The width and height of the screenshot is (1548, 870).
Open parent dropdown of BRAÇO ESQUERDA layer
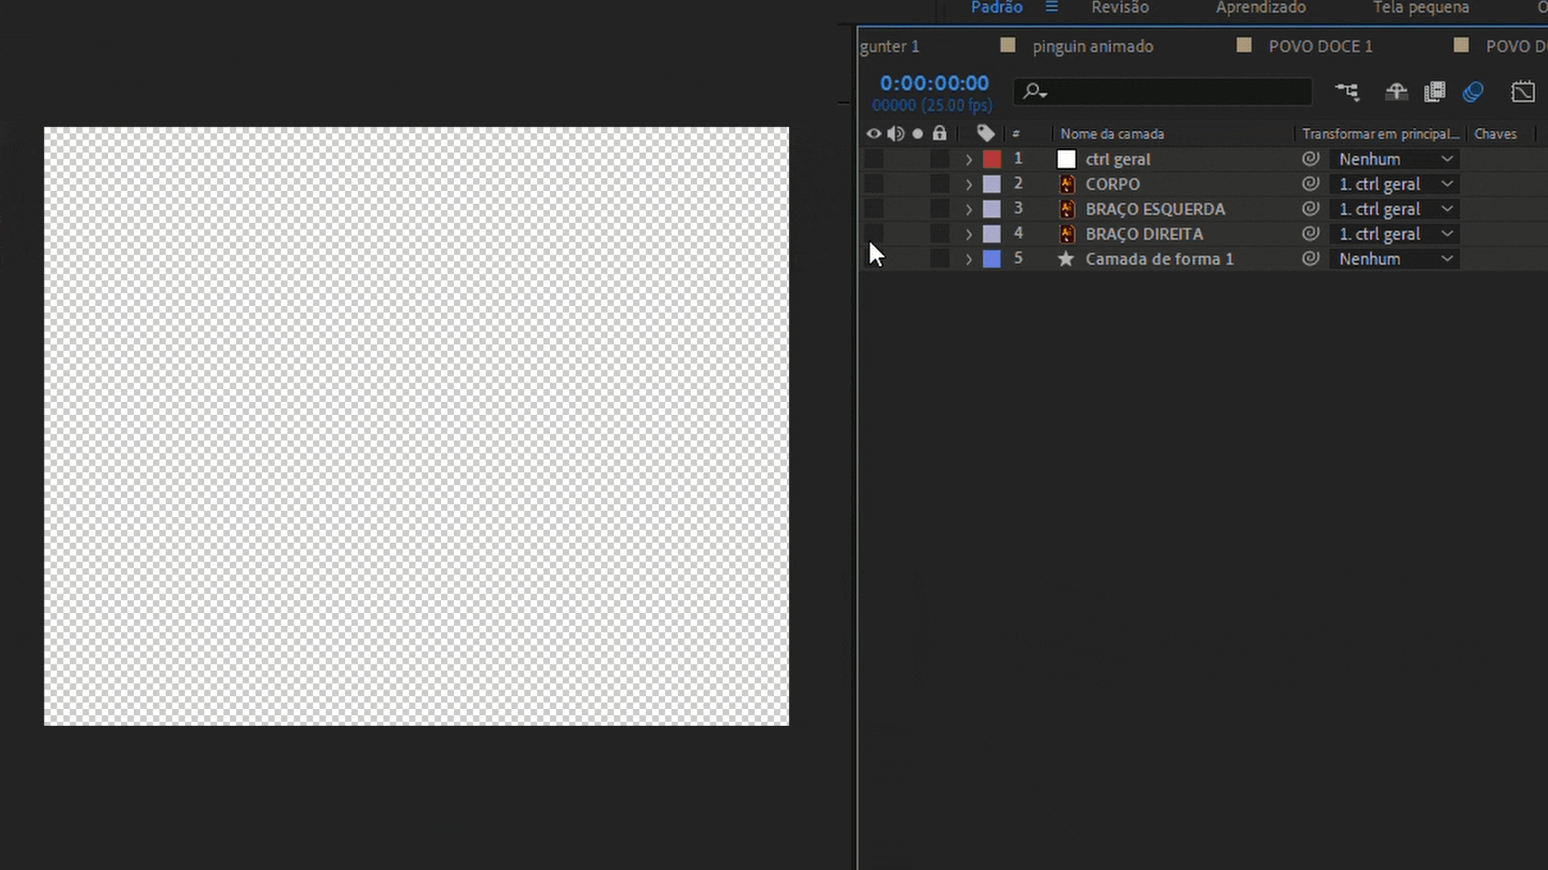click(1395, 209)
